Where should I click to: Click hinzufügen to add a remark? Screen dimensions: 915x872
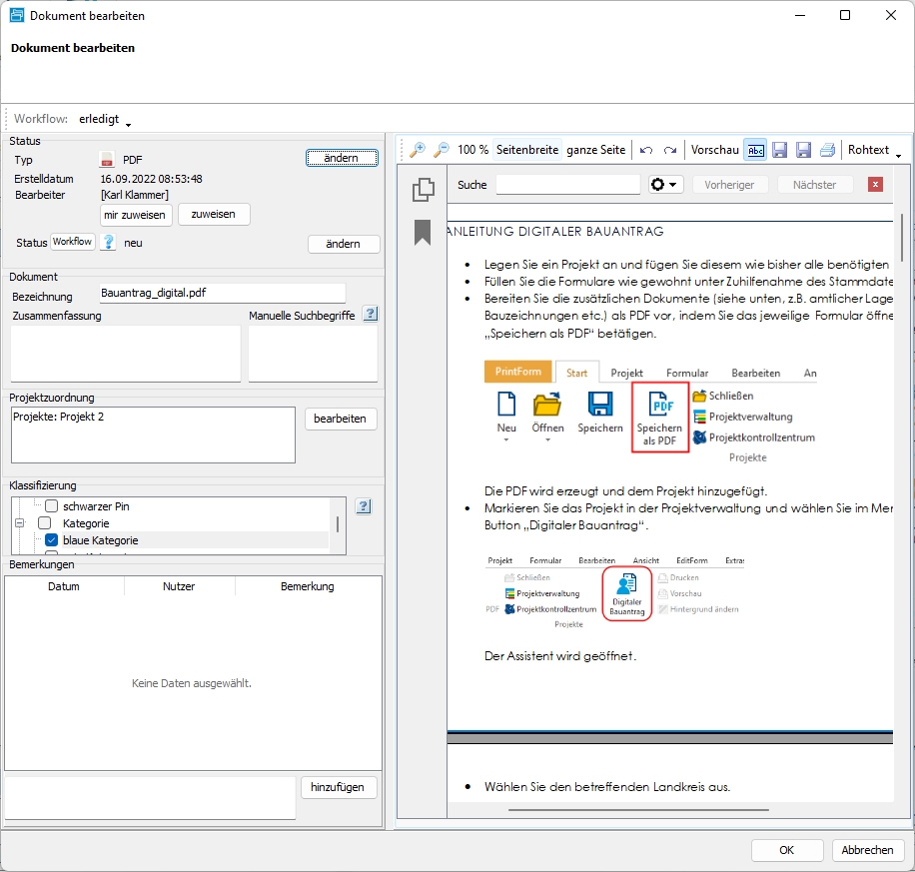point(339,787)
